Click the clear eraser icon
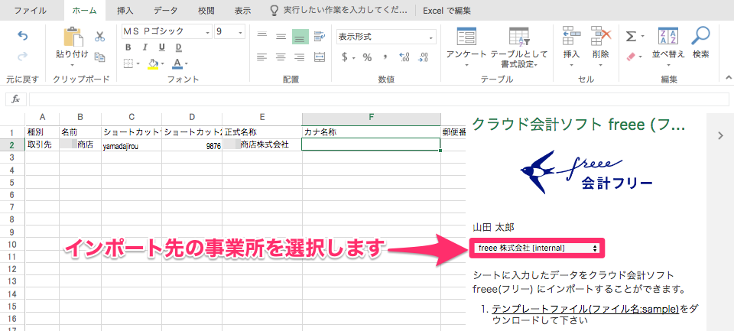Screen dimensions: 734x331 point(632,57)
